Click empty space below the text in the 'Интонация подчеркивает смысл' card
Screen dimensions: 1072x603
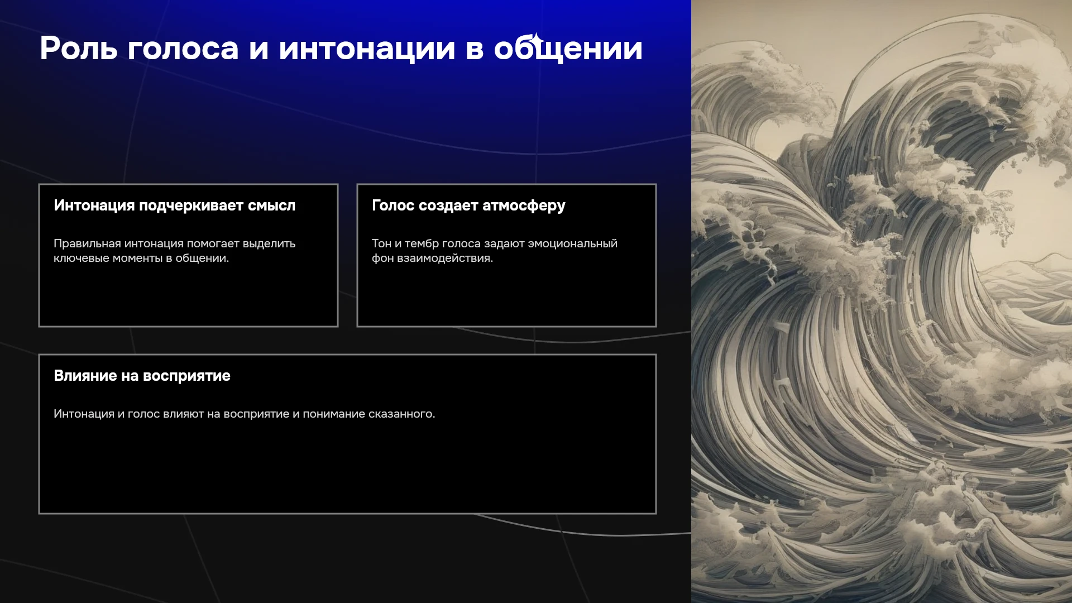(188, 296)
